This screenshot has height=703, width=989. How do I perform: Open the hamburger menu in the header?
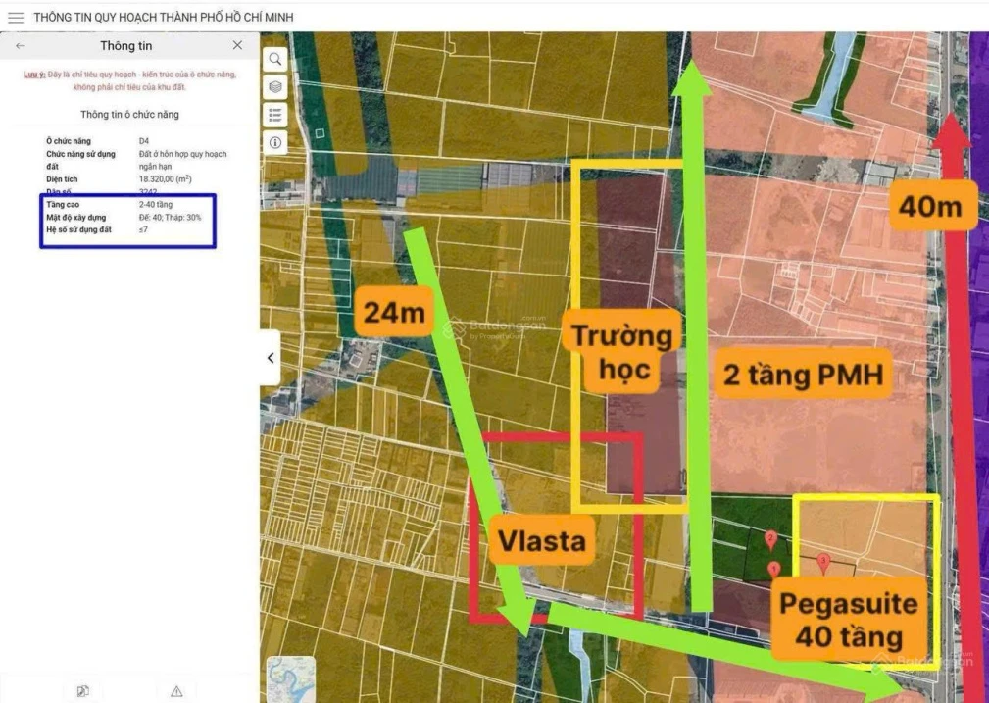point(16,18)
